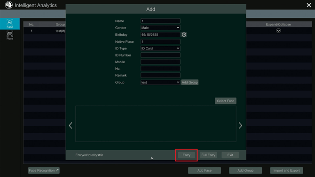Click Add Group button in bottom bar
315x177 pixels.
point(245,170)
